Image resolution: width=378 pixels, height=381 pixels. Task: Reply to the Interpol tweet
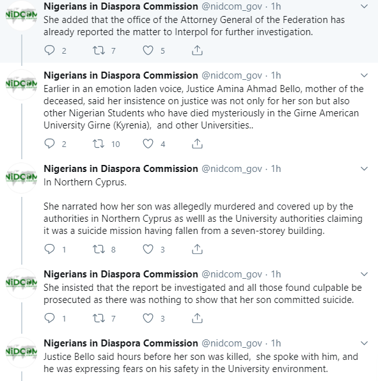click(x=50, y=51)
